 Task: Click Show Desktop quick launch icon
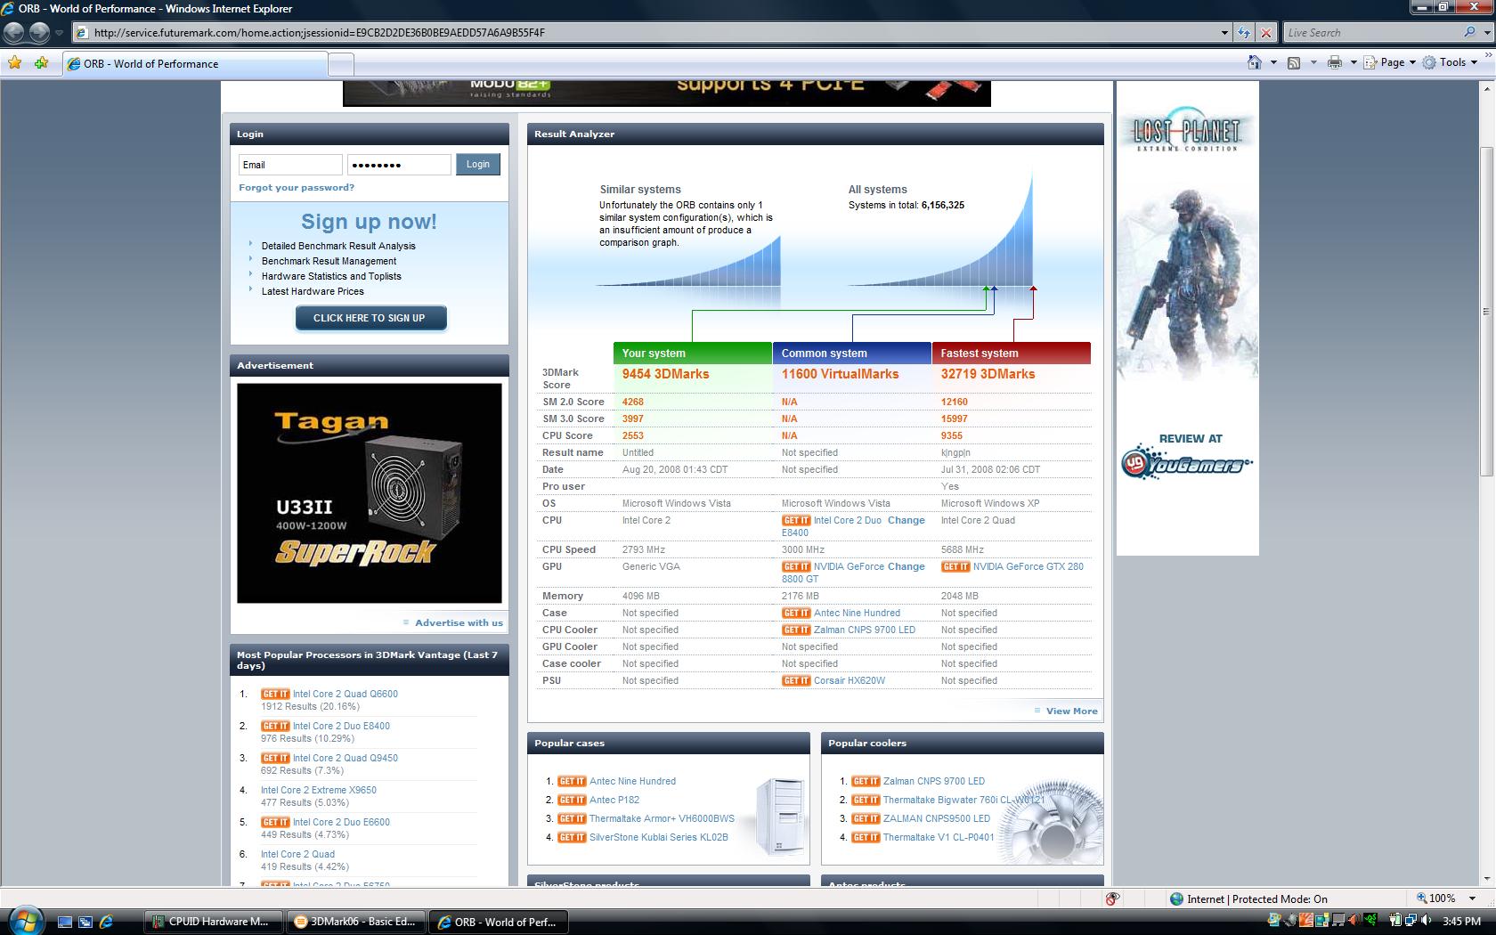[x=65, y=922]
